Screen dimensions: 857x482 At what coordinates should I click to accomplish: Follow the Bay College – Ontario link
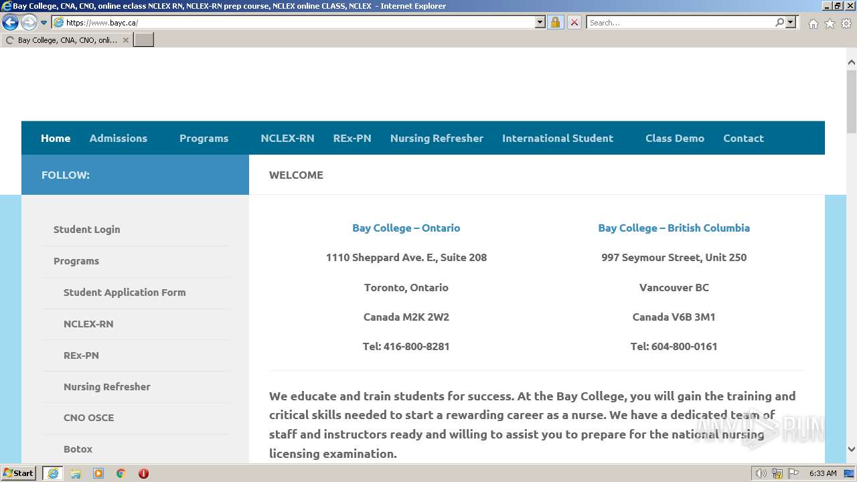click(x=406, y=228)
